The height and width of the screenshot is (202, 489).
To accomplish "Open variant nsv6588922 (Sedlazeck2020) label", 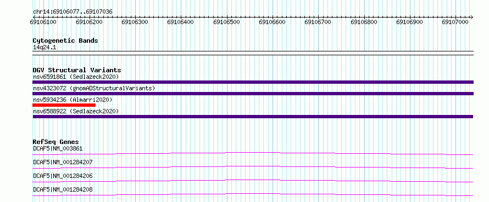I will (76, 111).
